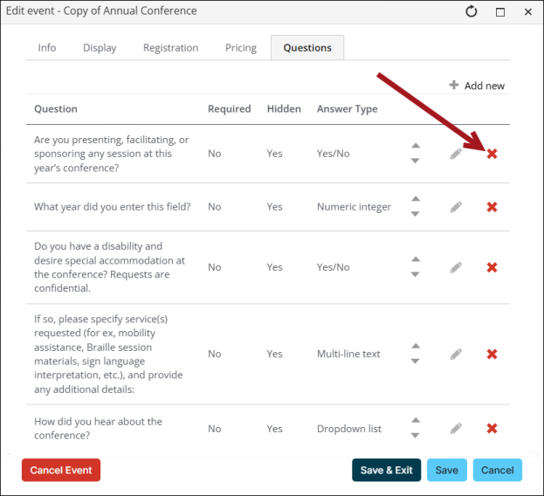Move the 'What year' question down
544x496 pixels.
[416, 214]
